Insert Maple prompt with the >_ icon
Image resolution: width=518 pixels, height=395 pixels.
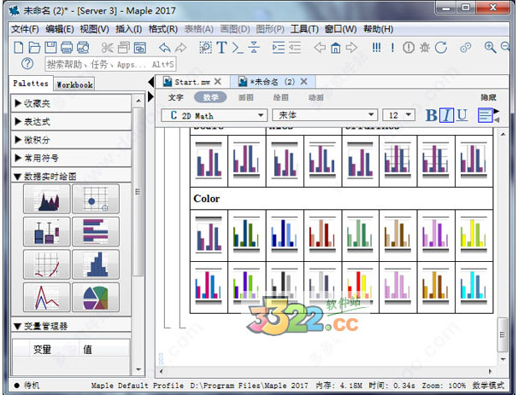(x=238, y=48)
